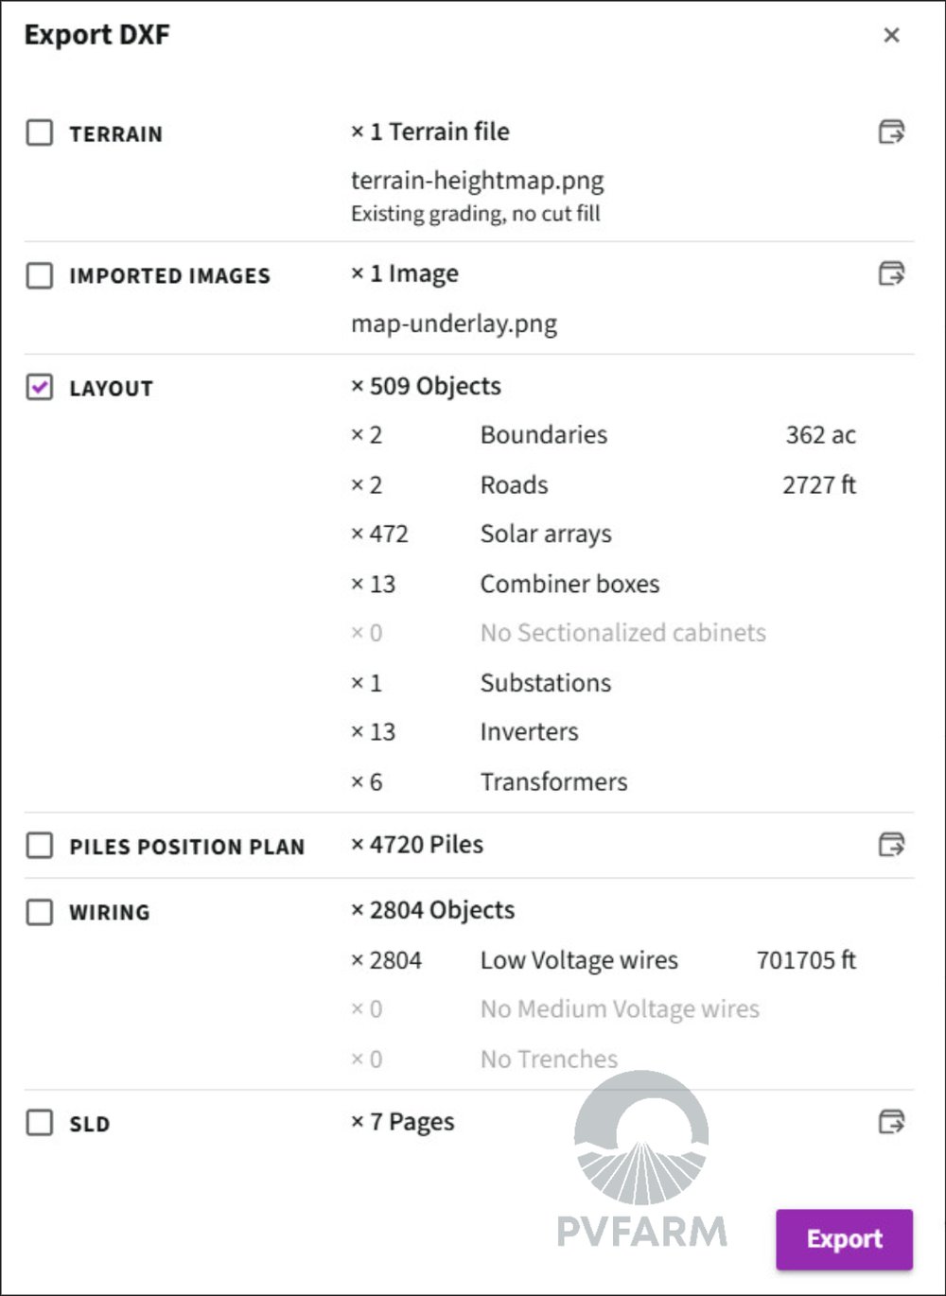
Task: Close the Export DXF dialog
Action: [x=890, y=36]
